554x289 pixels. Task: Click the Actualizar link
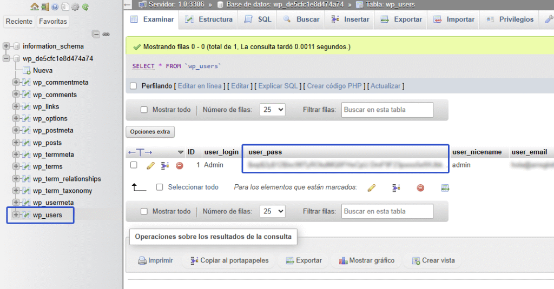pos(385,86)
